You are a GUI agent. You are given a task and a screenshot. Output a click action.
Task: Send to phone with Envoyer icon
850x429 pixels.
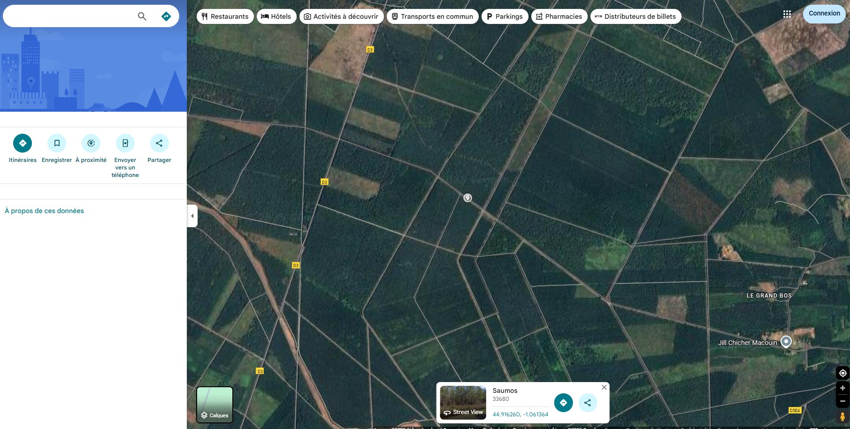(125, 143)
